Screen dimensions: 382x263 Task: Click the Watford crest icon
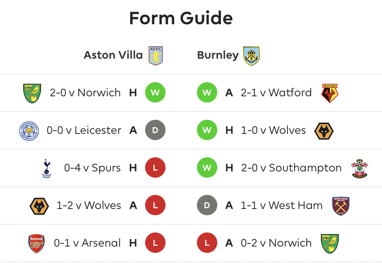[329, 93]
